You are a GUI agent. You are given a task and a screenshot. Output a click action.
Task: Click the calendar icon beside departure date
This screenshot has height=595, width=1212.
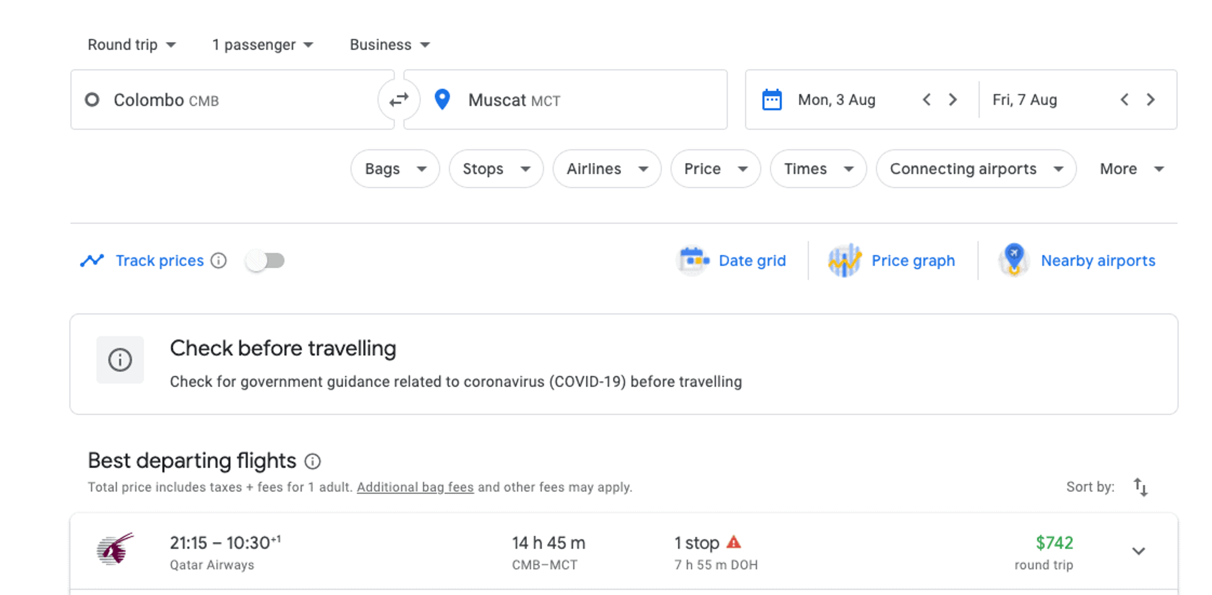pos(772,100)
